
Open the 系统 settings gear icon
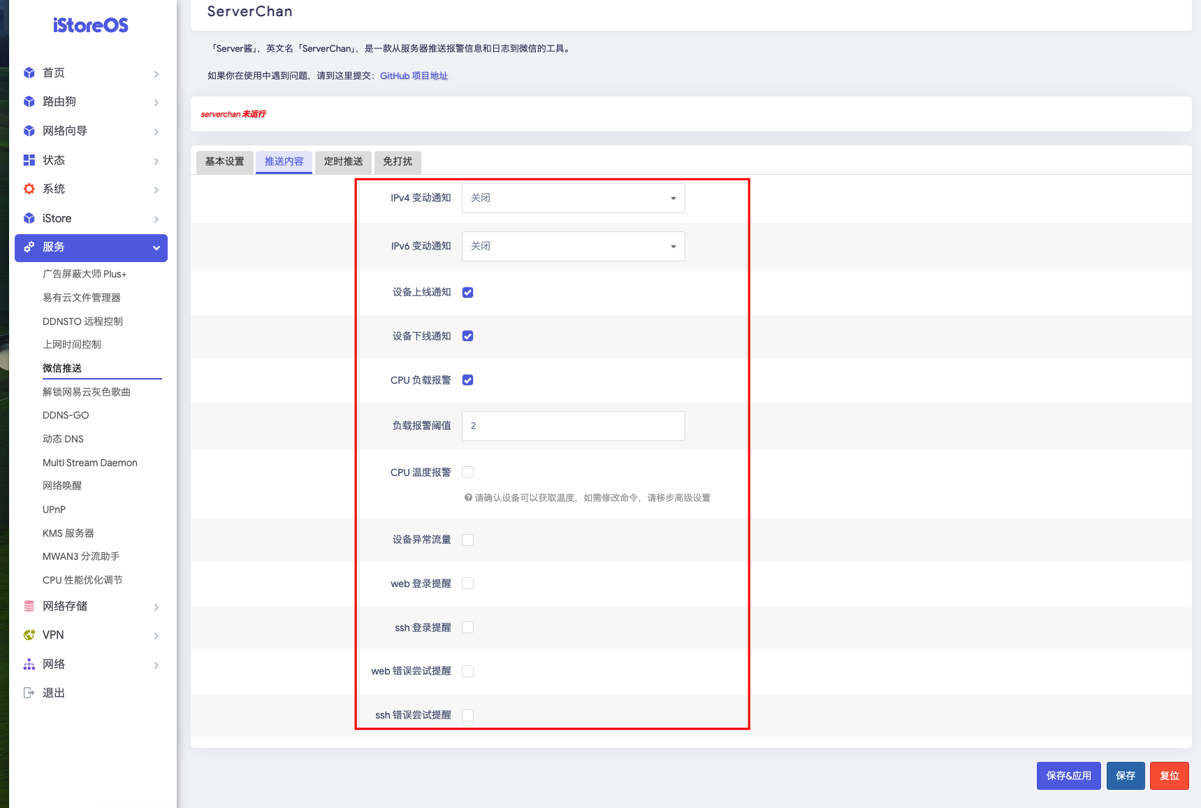tap(29, 189)
